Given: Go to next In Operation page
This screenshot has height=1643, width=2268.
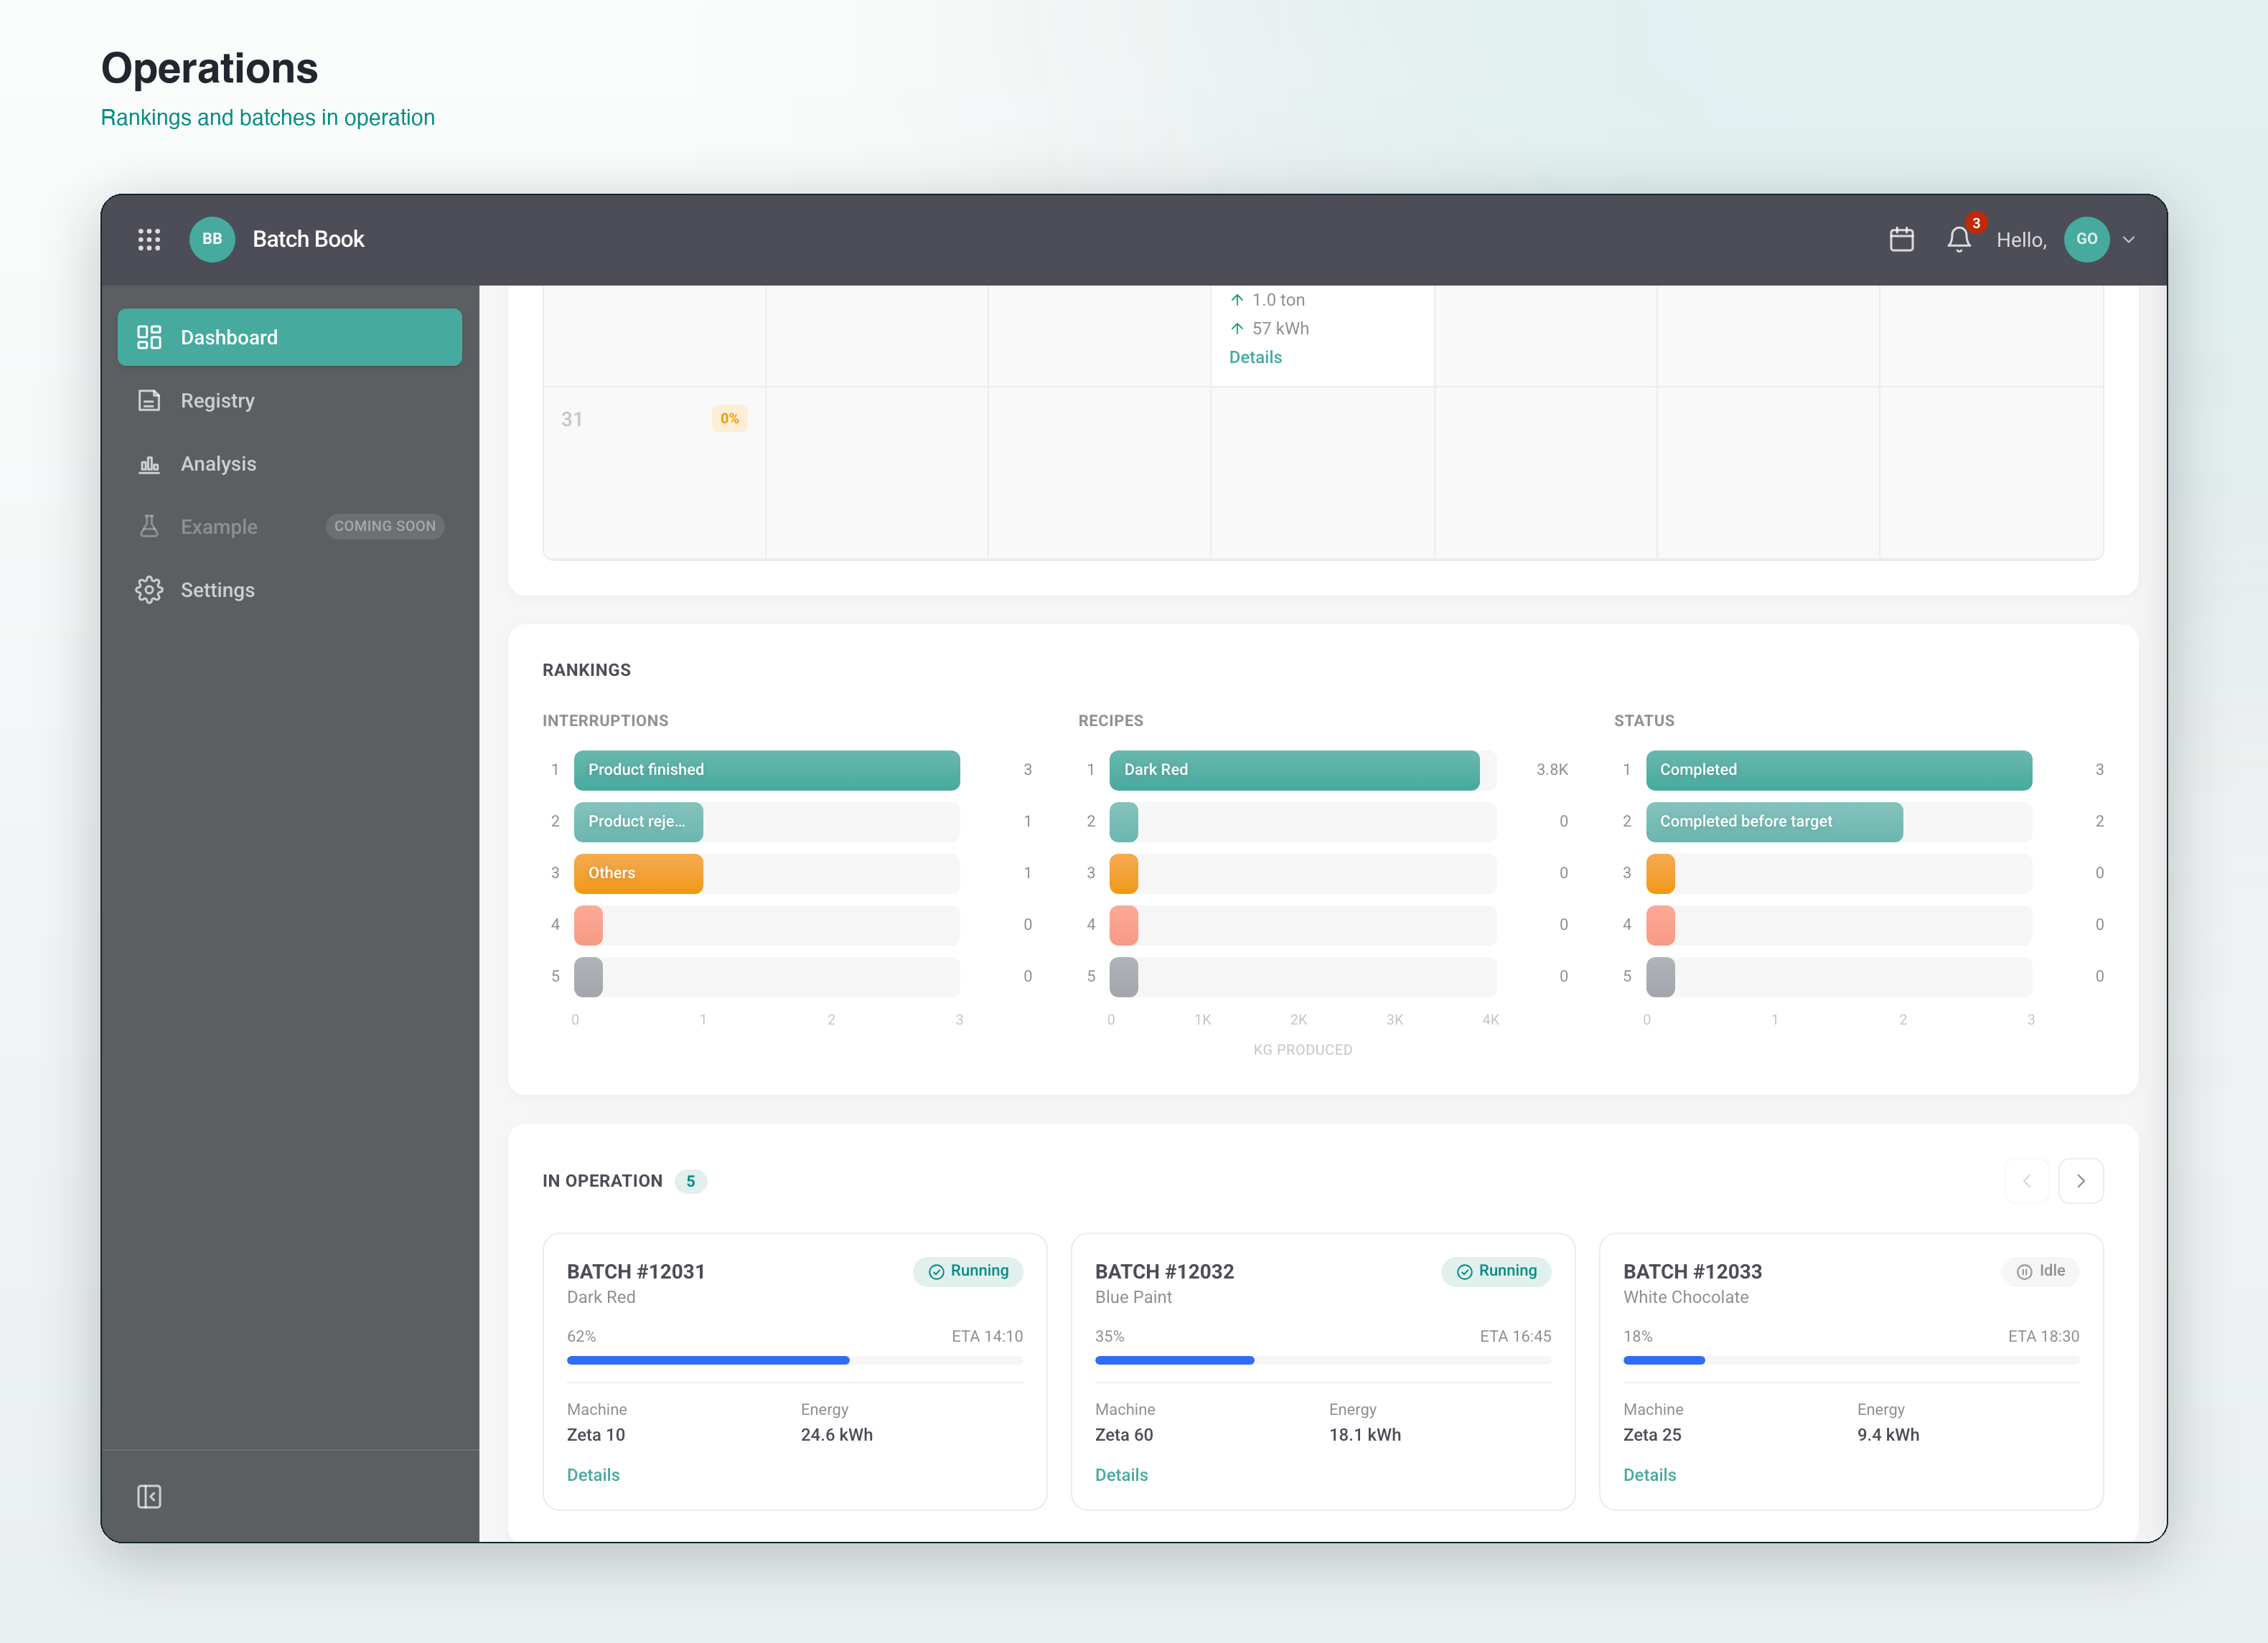Looking at the screenshot, I should [2081, 1180].
